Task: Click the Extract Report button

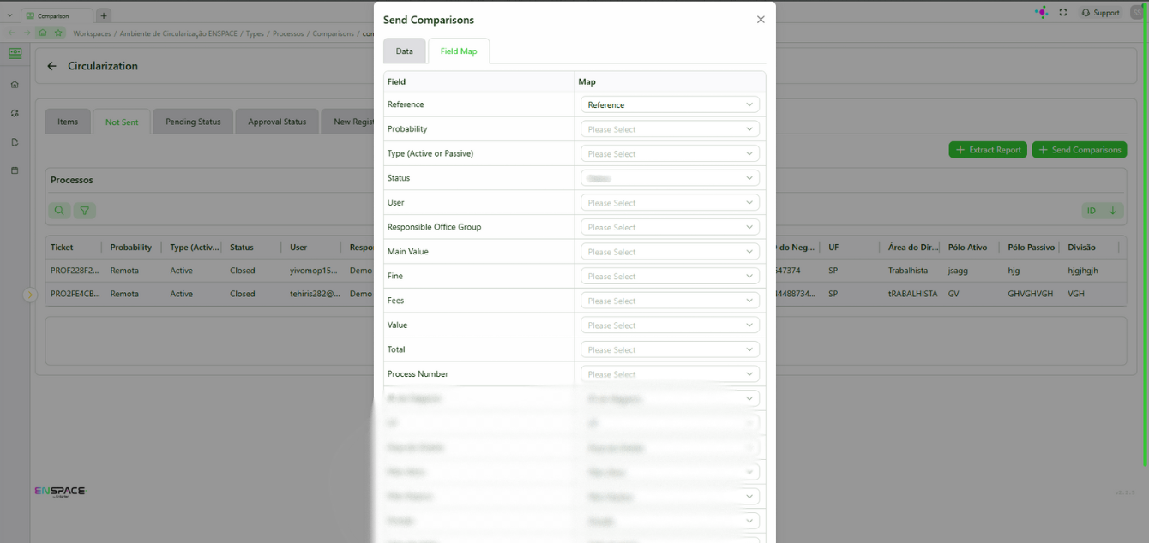Action: pos(988,150)
